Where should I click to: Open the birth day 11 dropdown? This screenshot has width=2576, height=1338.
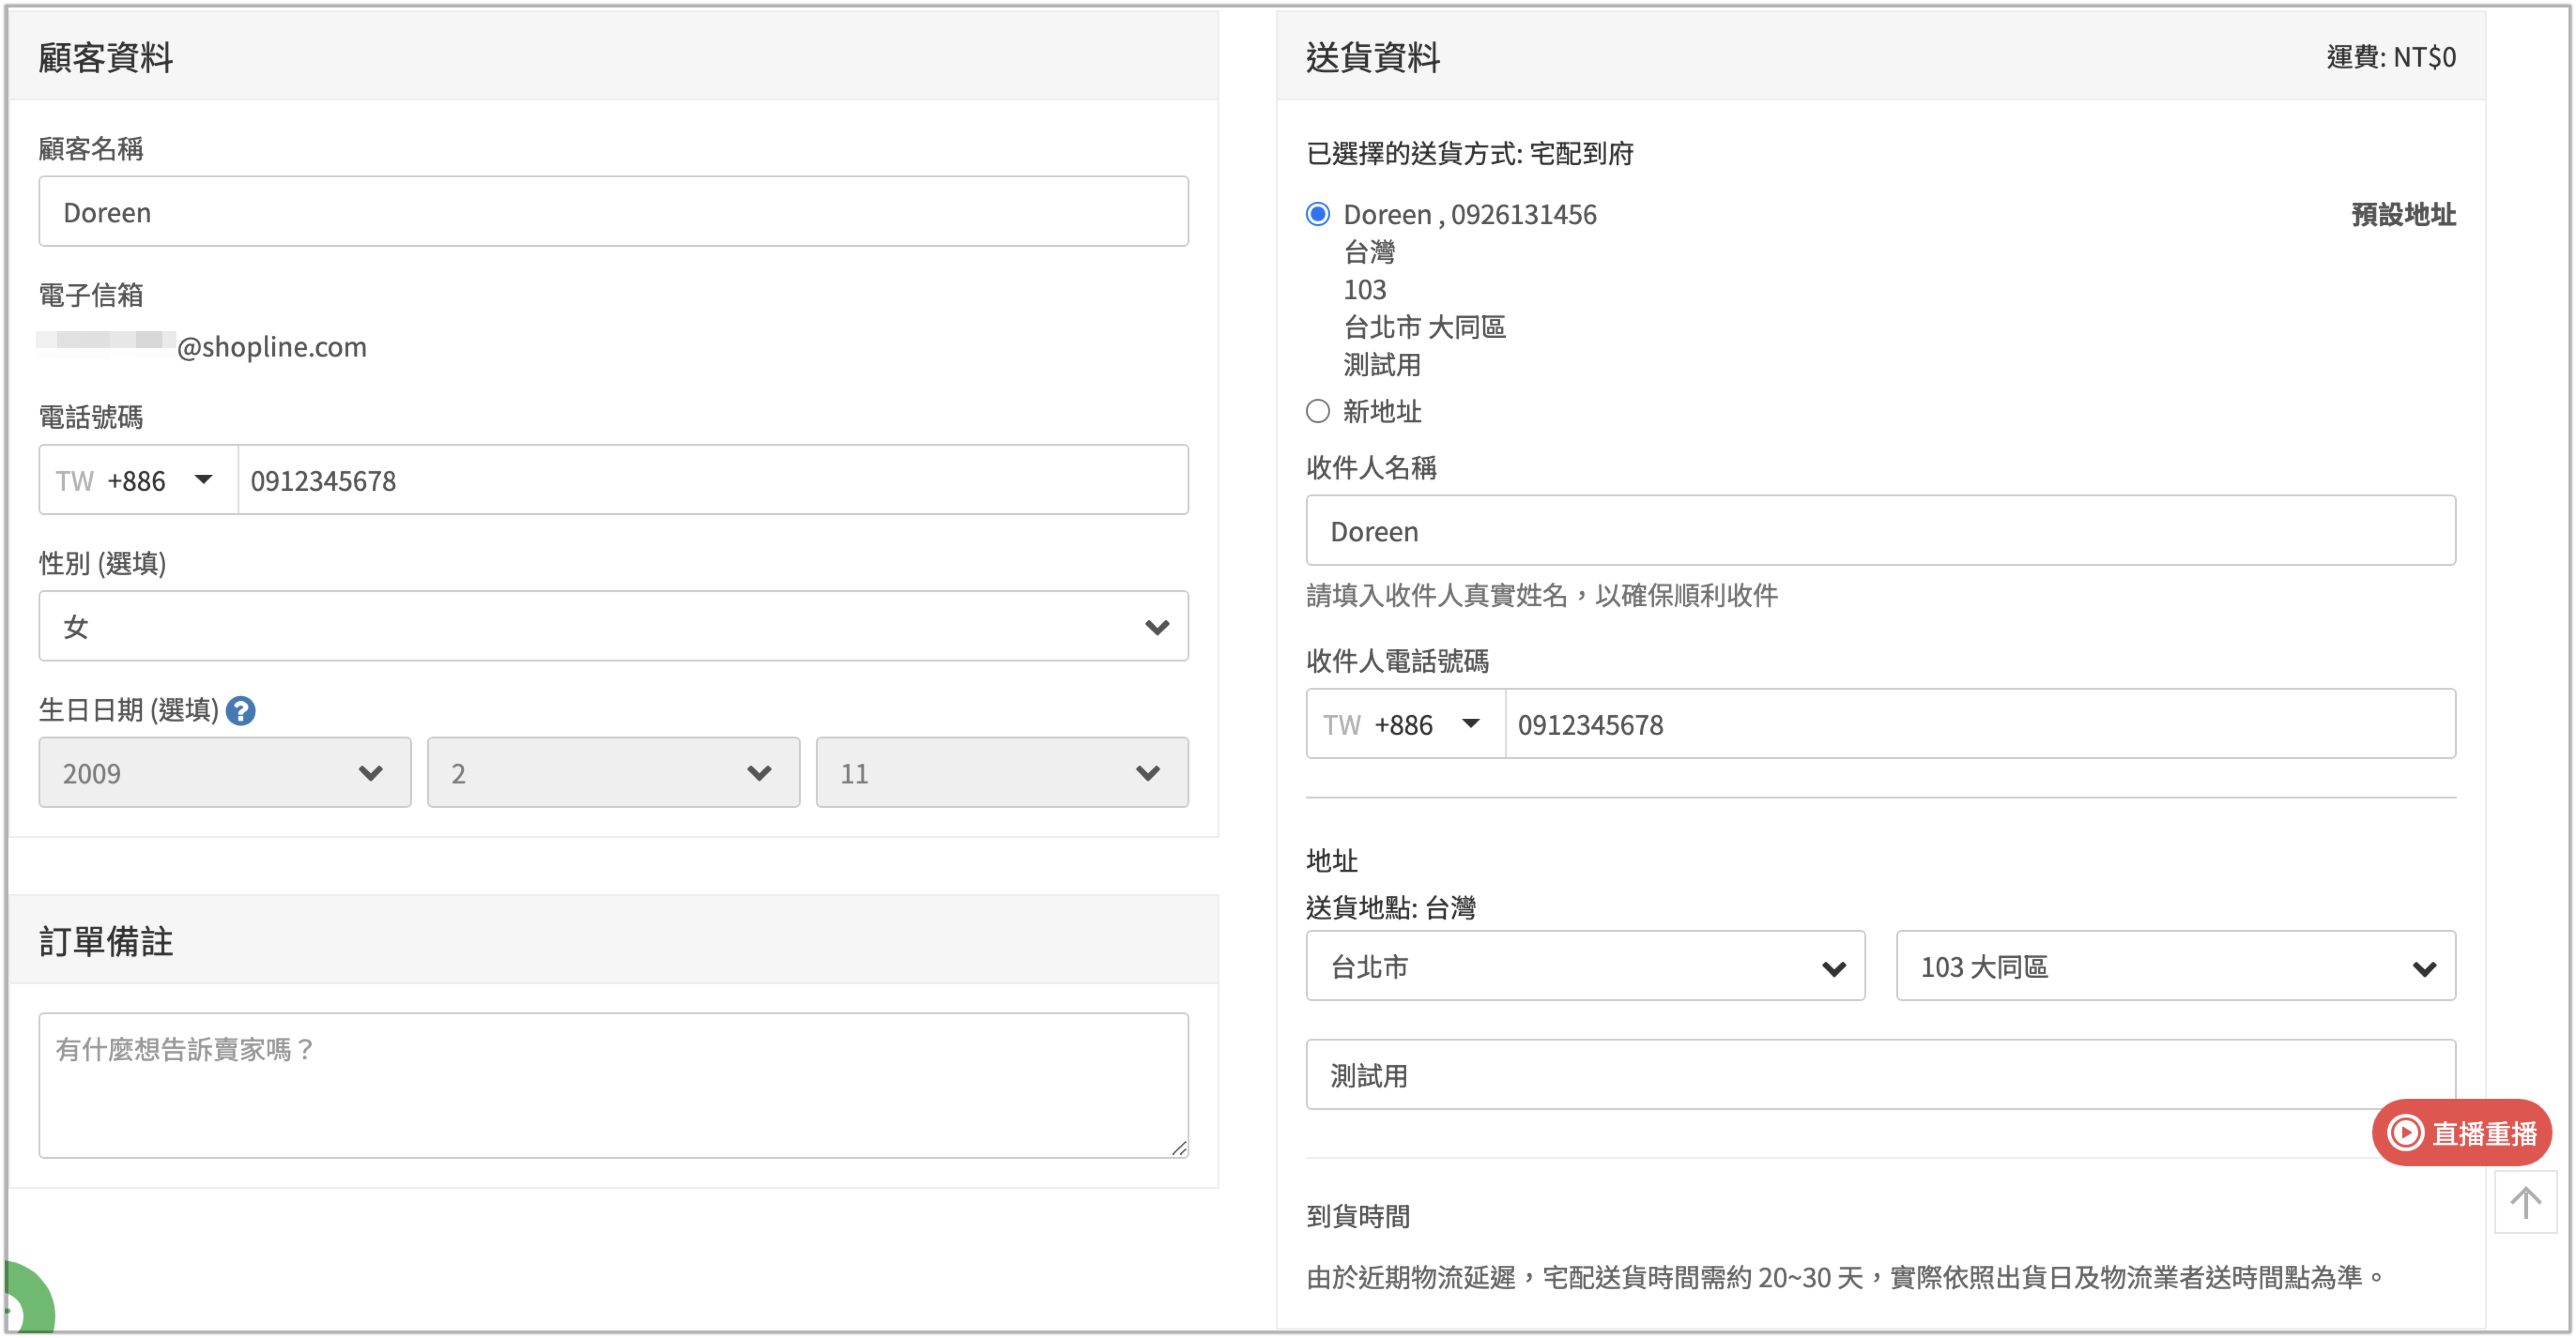pyautogui.click(x=1002, y=772)
